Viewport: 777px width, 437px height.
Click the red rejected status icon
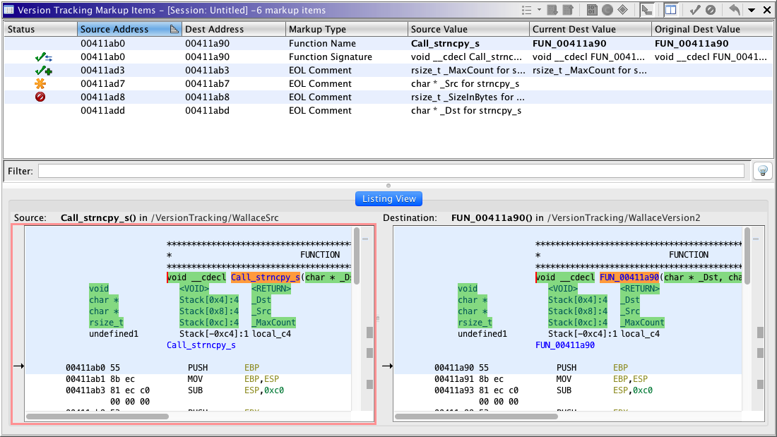pos(40,97)
